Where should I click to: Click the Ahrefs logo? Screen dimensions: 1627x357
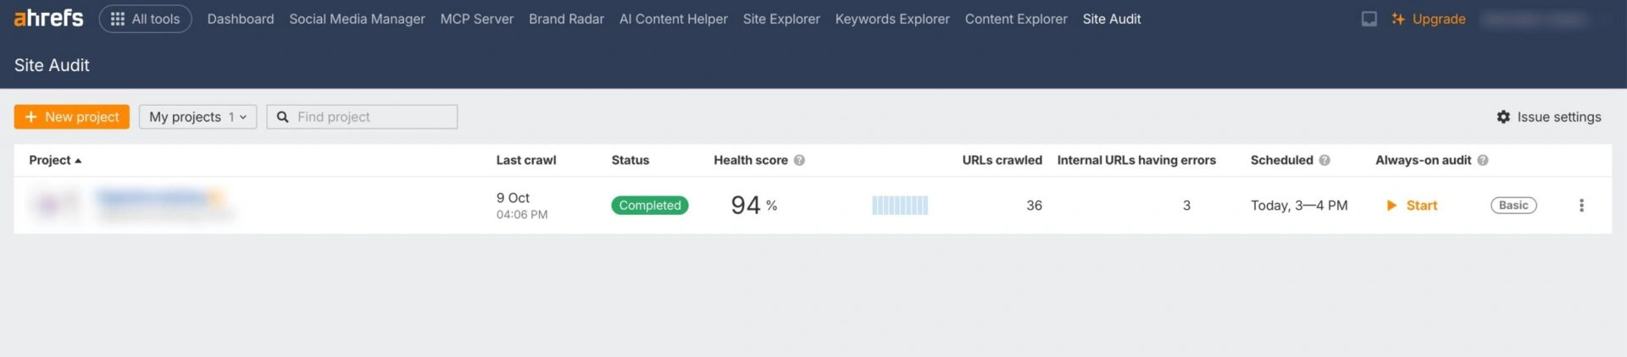tap(48, 18)
